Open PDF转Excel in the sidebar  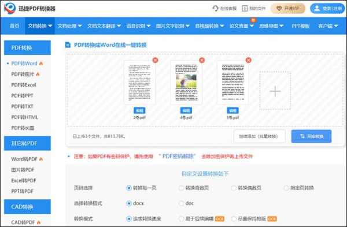[24, 85]
